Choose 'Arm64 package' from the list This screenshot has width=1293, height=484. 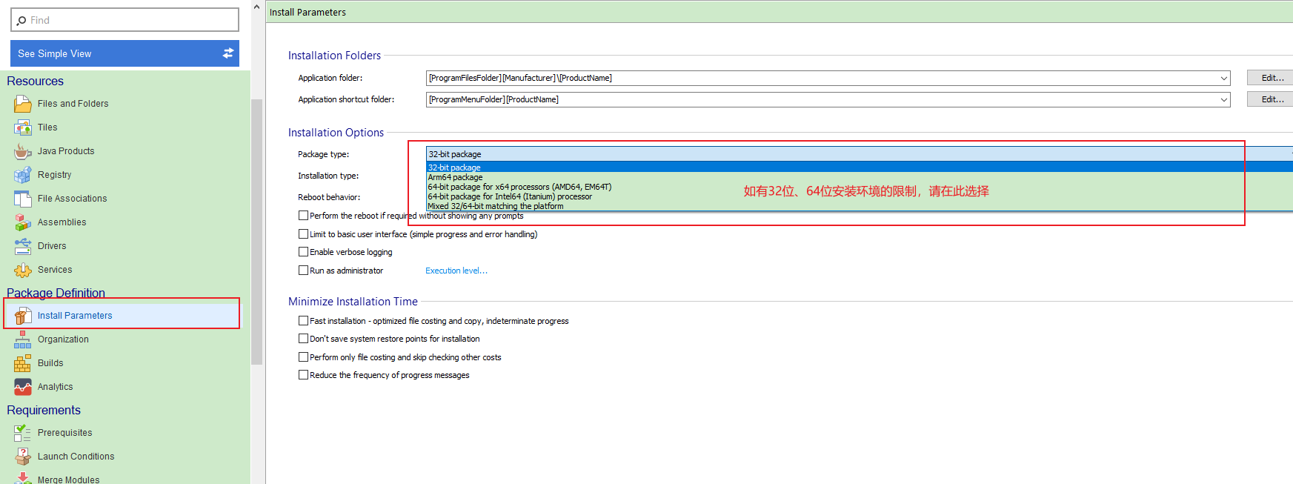860,177
